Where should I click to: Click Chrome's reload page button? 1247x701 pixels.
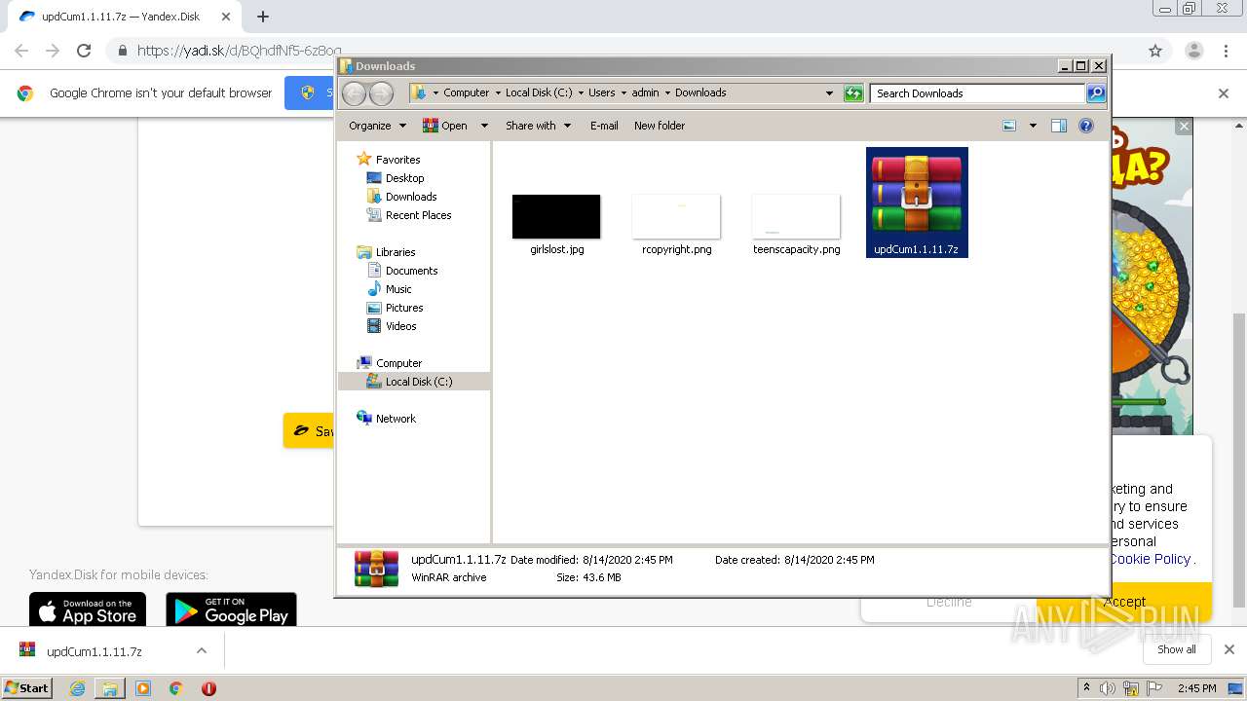pos(84,51)
